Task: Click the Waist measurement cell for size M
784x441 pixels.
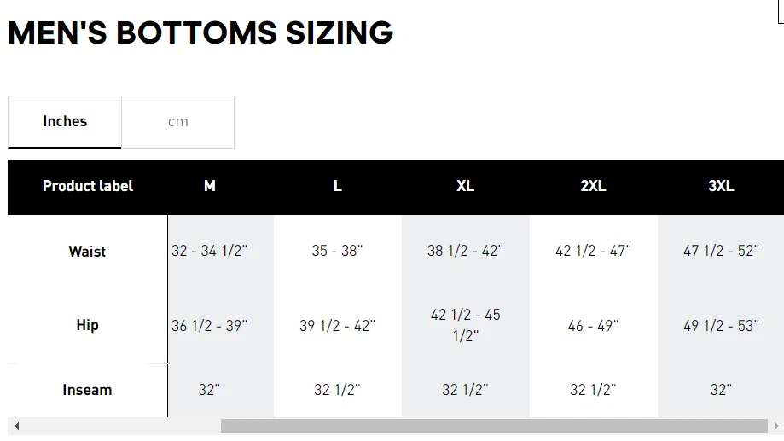Action: (210, 252)
